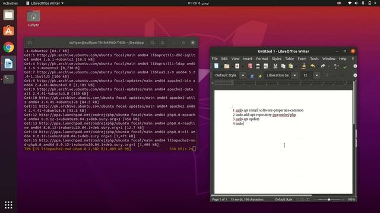Click the Print icon in Writer toolbar
The image size is (380, 213).
coord(258,66)
